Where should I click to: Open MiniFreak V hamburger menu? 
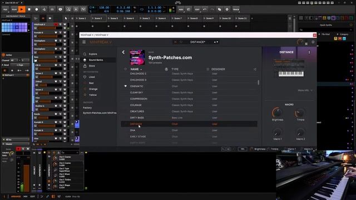[x=84, y=42]
